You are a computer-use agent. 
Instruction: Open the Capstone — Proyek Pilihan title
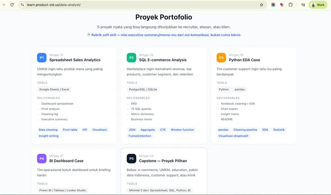coord(163,161)
